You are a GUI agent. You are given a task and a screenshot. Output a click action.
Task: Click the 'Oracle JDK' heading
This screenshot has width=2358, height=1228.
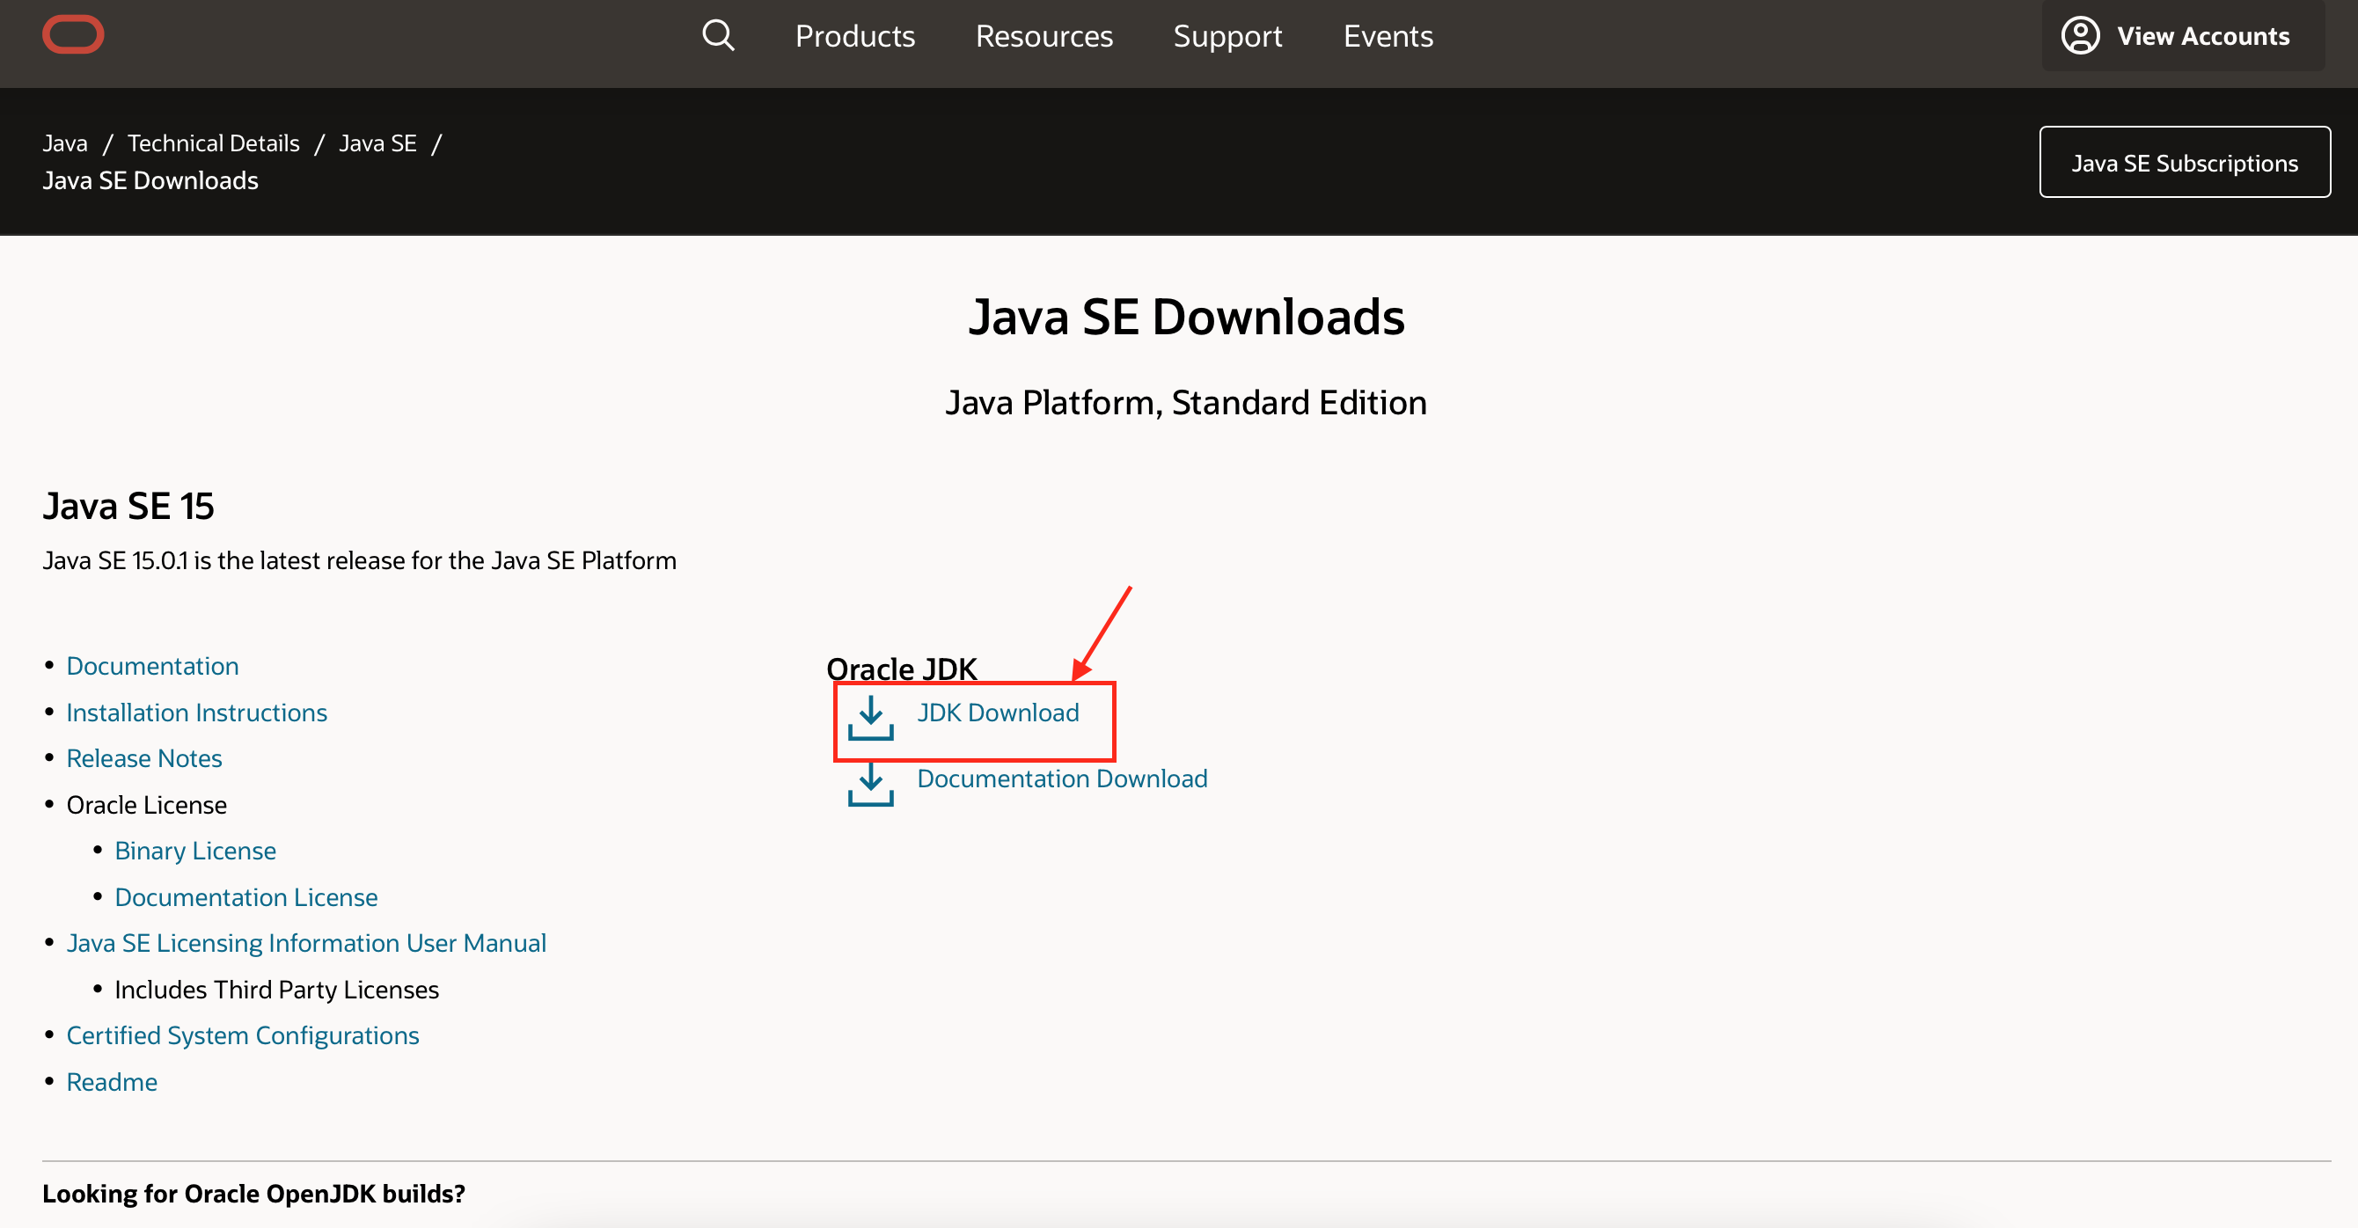coord(902,669)
